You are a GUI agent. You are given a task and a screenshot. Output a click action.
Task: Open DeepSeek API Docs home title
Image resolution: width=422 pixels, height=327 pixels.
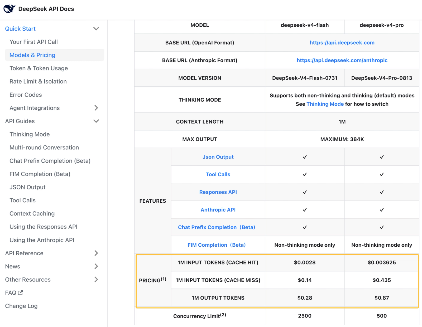coord(46,9)
